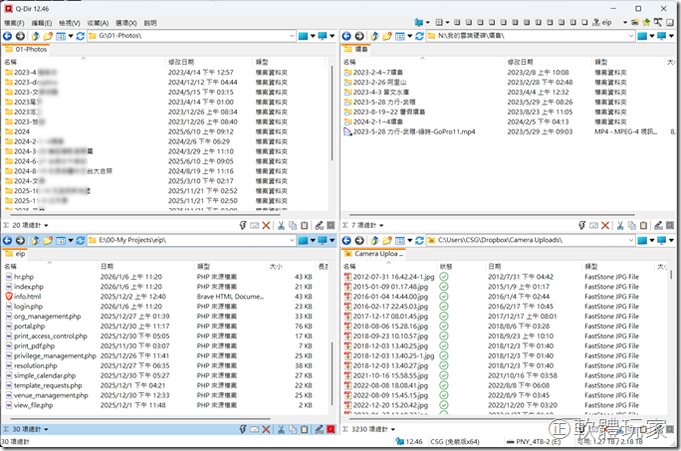
Task: Select the login.php file
Action: 29,307
